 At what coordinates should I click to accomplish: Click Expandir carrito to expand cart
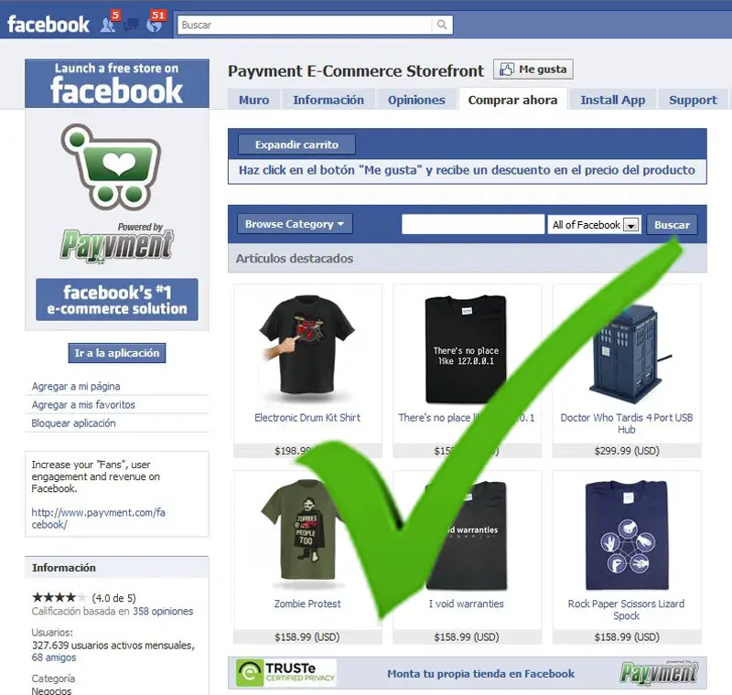point(296,144)
